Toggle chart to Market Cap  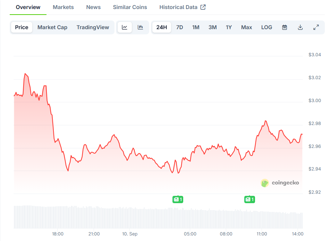coord(52,27)
